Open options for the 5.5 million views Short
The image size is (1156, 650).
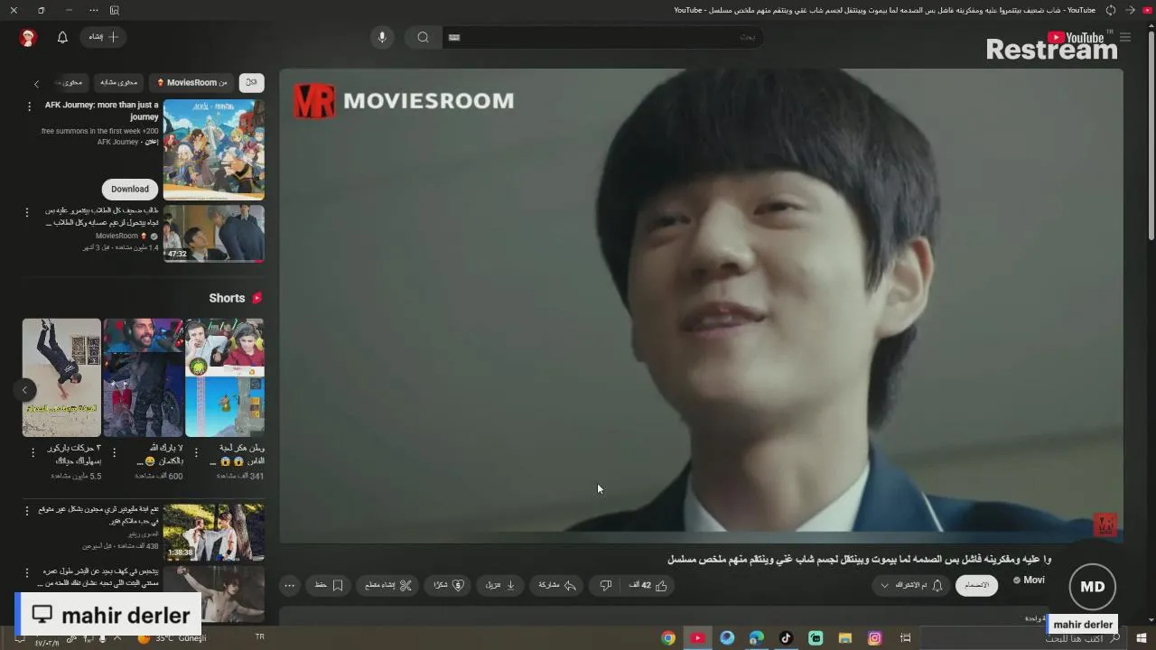33,452
